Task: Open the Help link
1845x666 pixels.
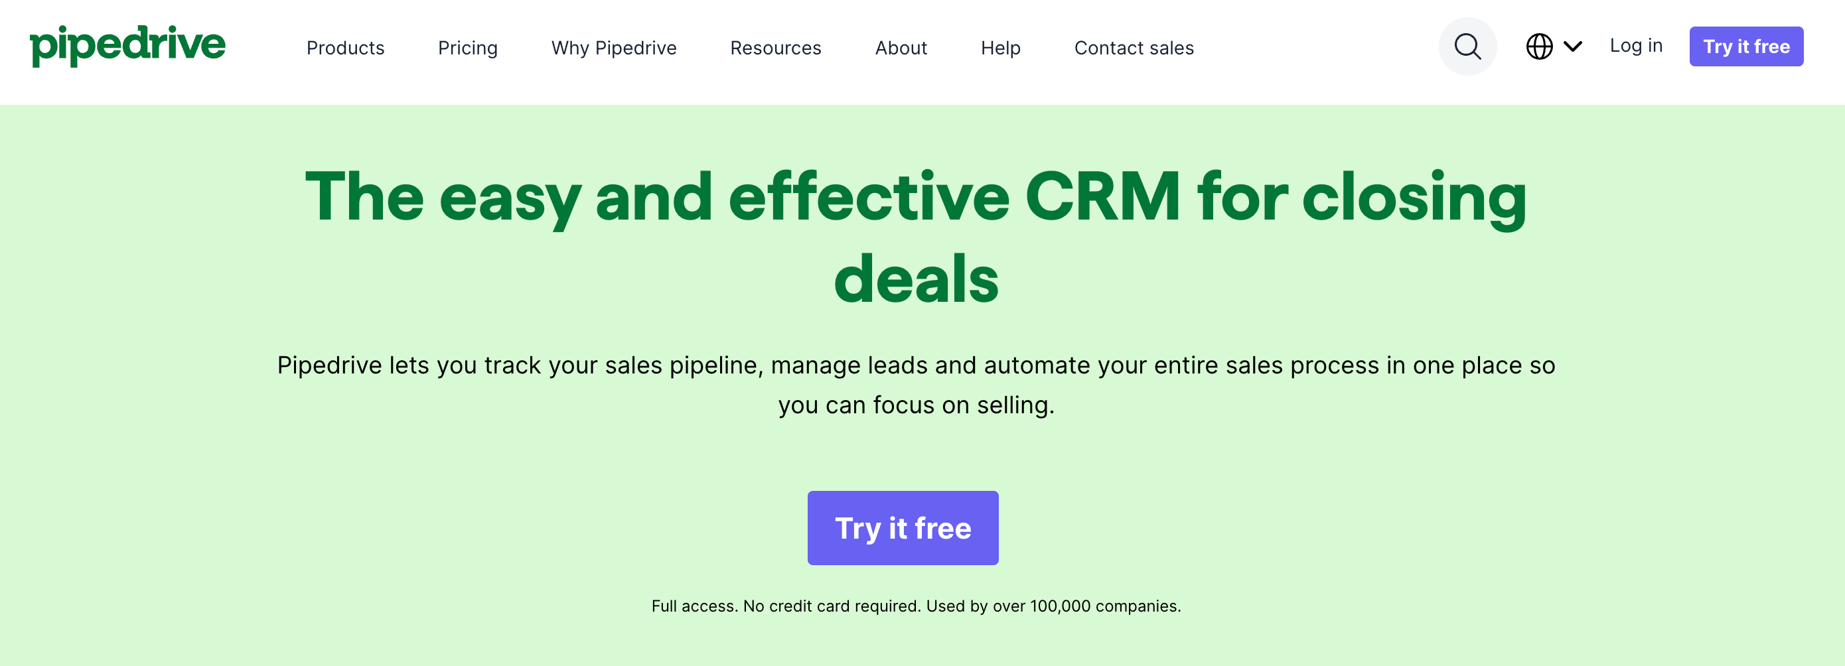Action: point(1001,48)
